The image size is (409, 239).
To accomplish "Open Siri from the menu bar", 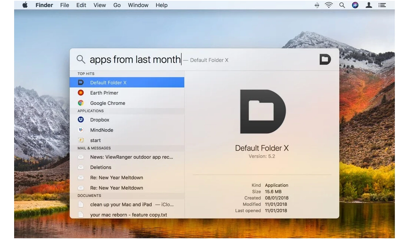I will pos(355,5).
